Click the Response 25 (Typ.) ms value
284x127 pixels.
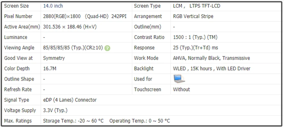pos(195,48)
